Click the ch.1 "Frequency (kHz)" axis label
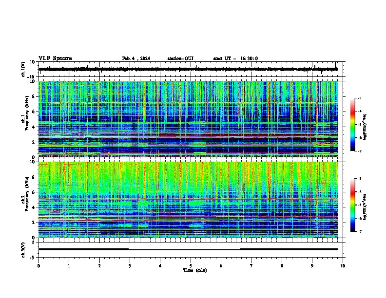Screen dimensions: 386x298 27,113
